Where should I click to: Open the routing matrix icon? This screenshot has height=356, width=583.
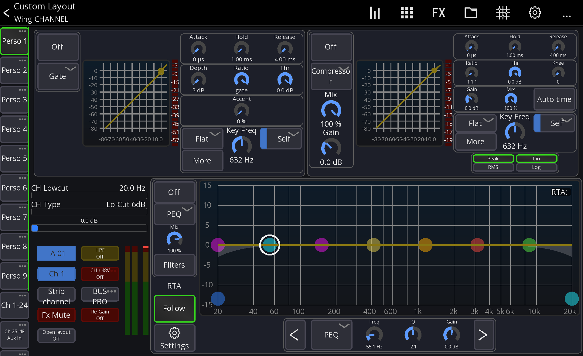tap(503, 13)
